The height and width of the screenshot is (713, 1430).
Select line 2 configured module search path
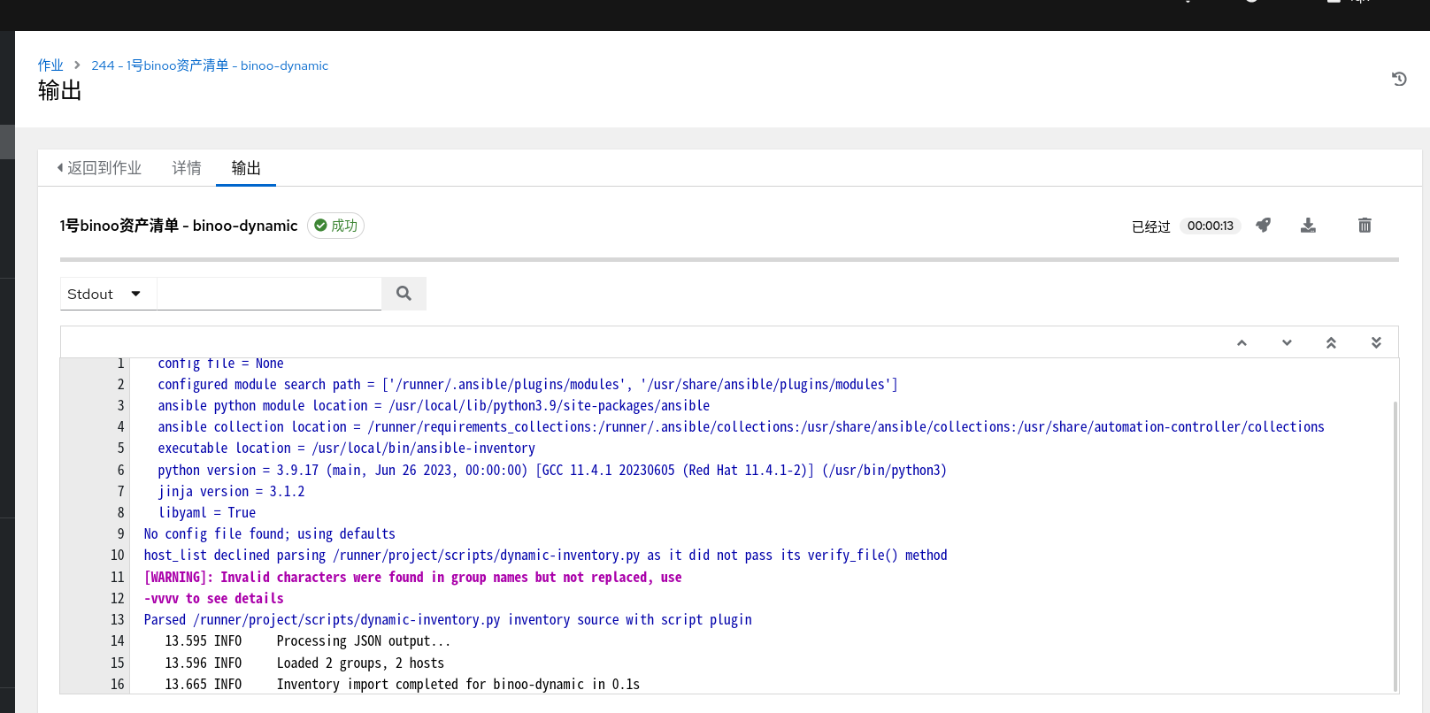(527, 385)
